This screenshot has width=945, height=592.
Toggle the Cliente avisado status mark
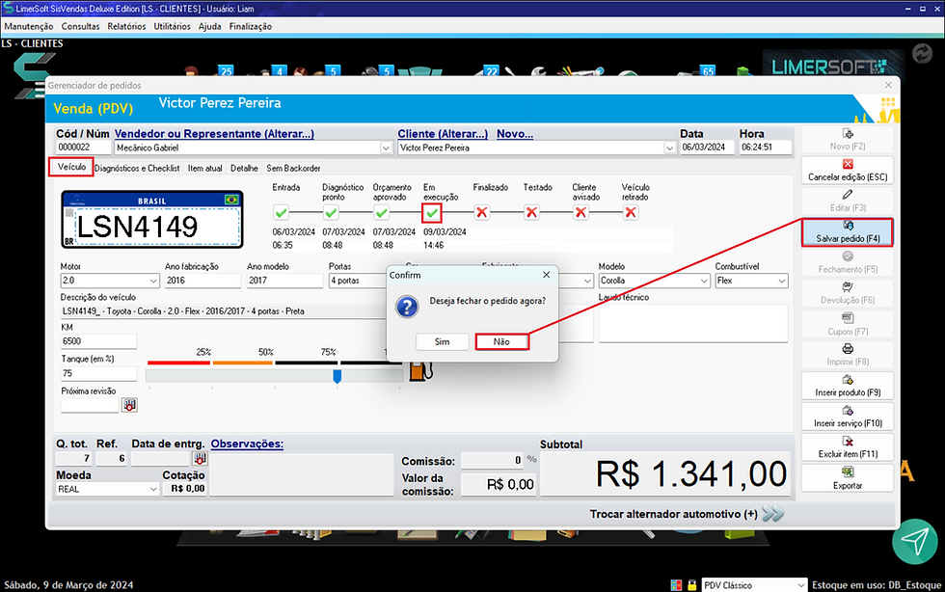pyautogui.click(x=580, y=213)
